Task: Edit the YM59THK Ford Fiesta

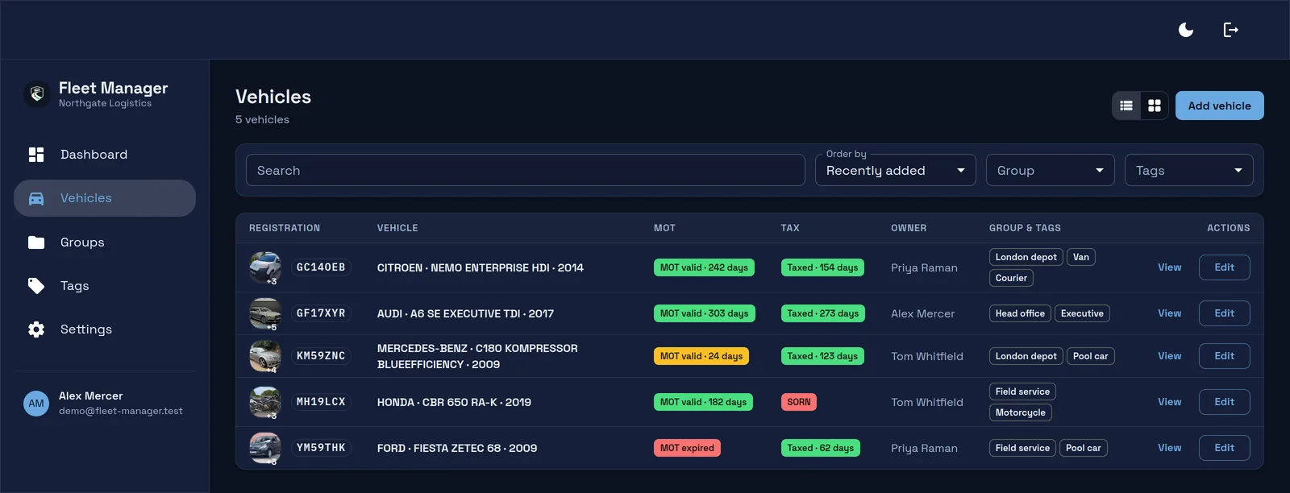Action: point(1225,448)
